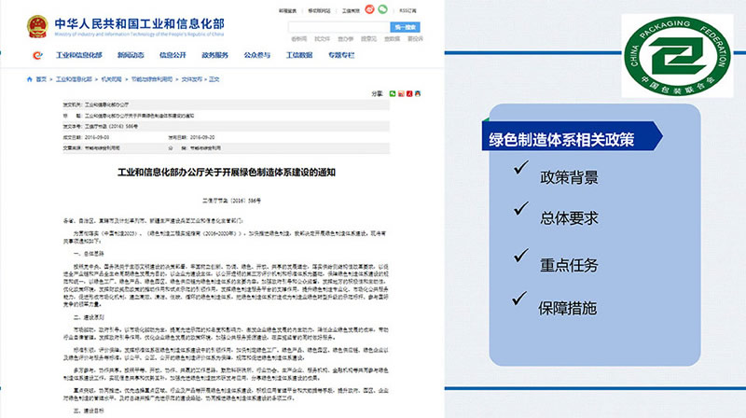
Task: Click the red swirl icon in navigation bar
Action: tap(37, 55)
